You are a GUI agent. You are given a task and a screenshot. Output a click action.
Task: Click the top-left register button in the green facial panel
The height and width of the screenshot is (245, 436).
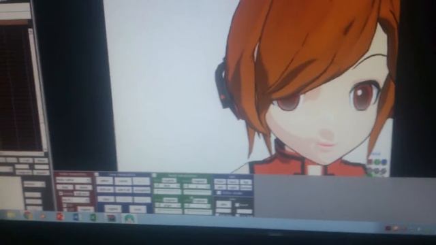click(x=169, y=180)
